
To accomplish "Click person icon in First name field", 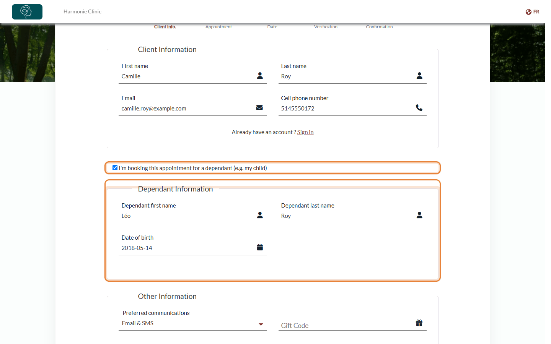I will pos(260,76).
